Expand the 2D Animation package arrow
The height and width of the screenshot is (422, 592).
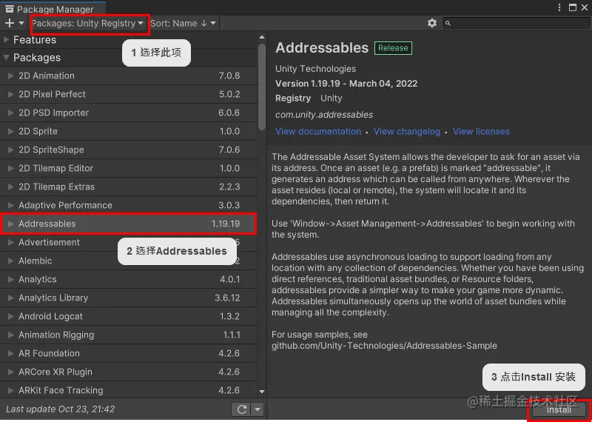click(11, 76)
